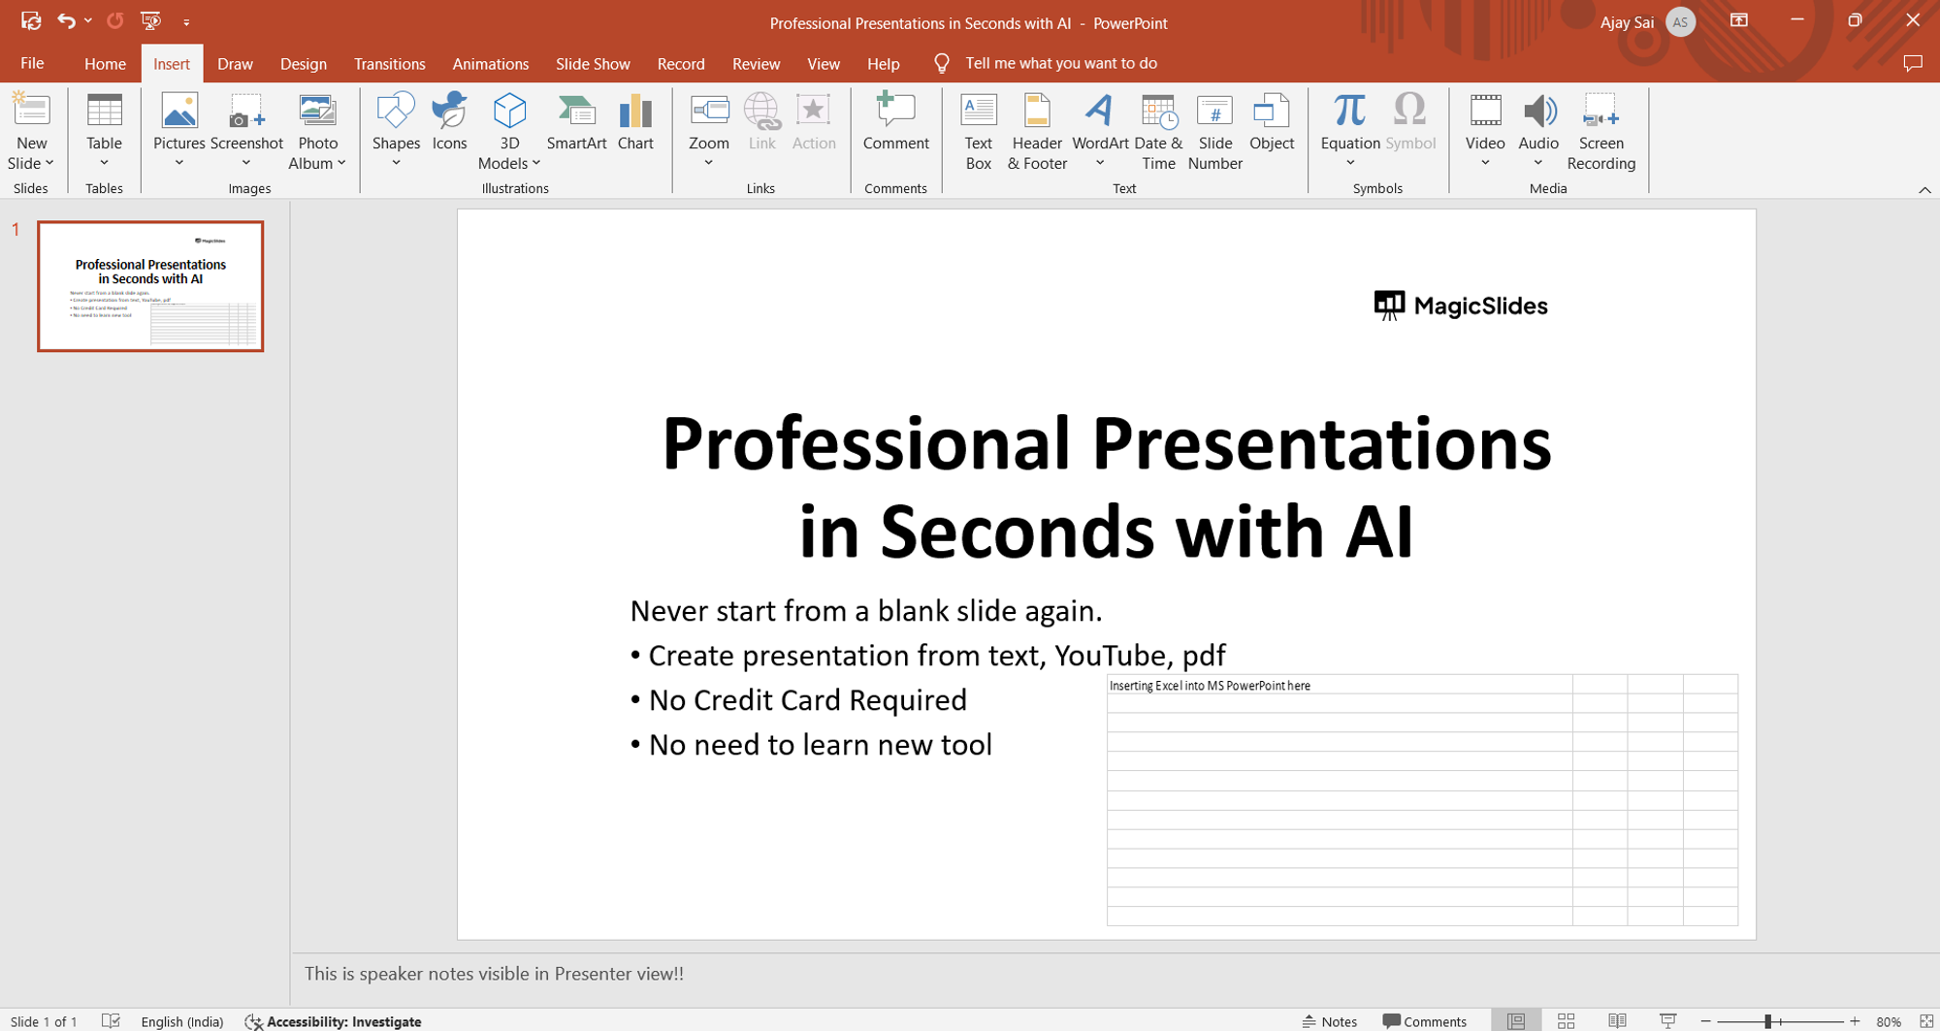Open the Transitions tab

coord(389,63)
